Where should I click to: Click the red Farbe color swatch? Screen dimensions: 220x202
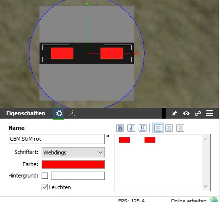[x=73, y=164]
